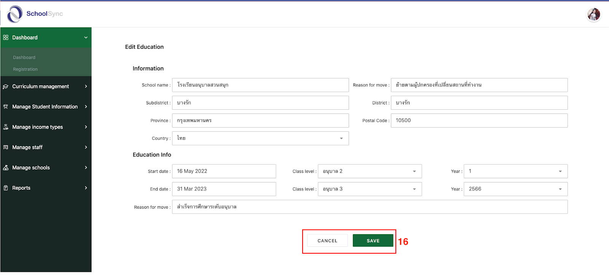Screen dimensions: 609x275
Task: Click the bottom Reason for move field
Action: (370, 207)
